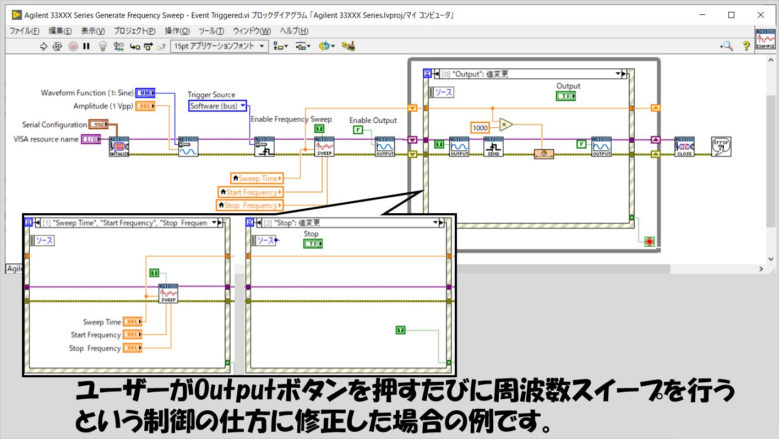Select OUTPUT subVI after the Wait node
The width and height of the screenshot is (779, 439).
point(601,147)
